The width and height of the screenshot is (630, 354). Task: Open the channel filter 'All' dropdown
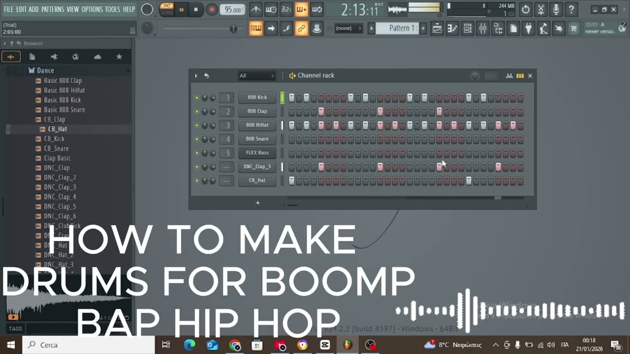(x=256, y=76)
